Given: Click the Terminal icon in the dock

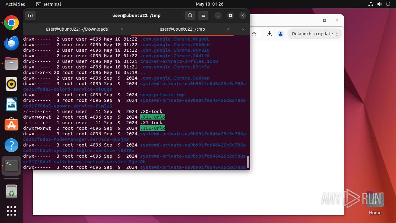Looking at the screenshot, I should click(x=11, y=166).
